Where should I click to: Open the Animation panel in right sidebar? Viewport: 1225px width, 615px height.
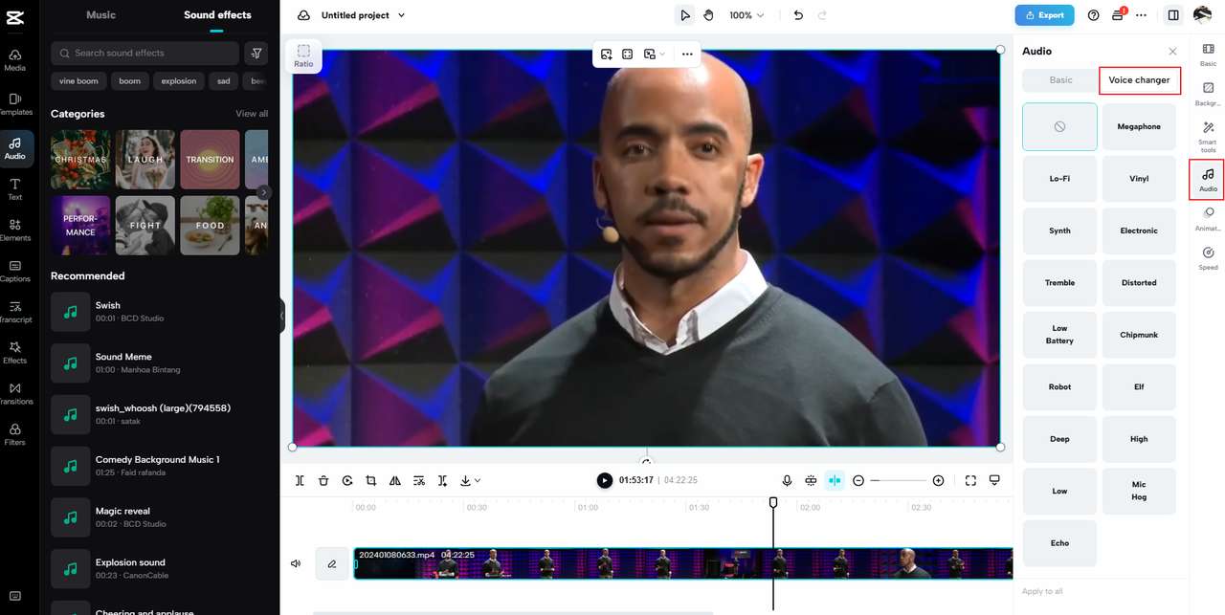tap(1209, 219)
